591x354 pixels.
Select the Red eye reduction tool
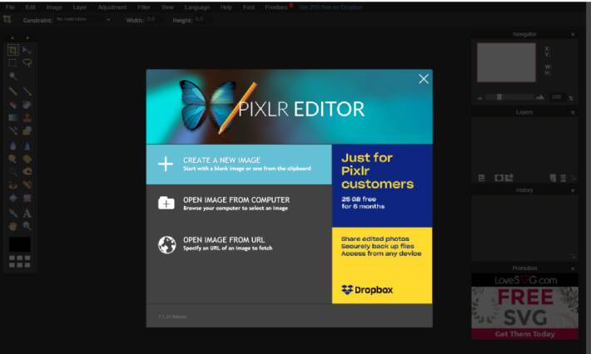tap(12, 184)
